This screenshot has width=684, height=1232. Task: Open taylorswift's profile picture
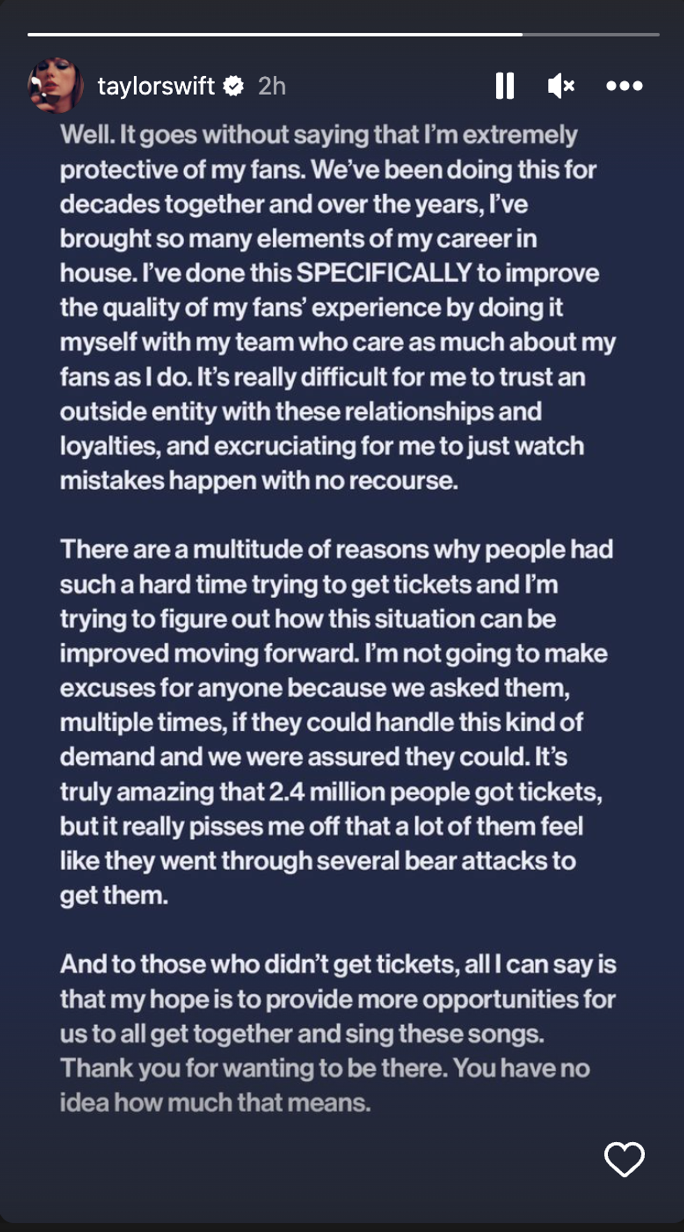[x=55, y=86]
